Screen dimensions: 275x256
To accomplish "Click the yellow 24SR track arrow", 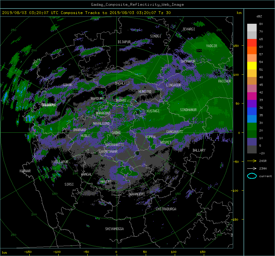I will pyautogui.click(x=252, y=161).
